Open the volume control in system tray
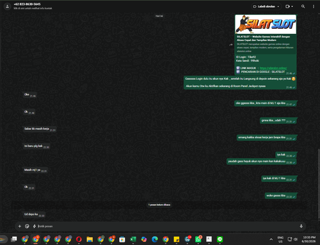This screenshot has height=245, width=320. 296,239
